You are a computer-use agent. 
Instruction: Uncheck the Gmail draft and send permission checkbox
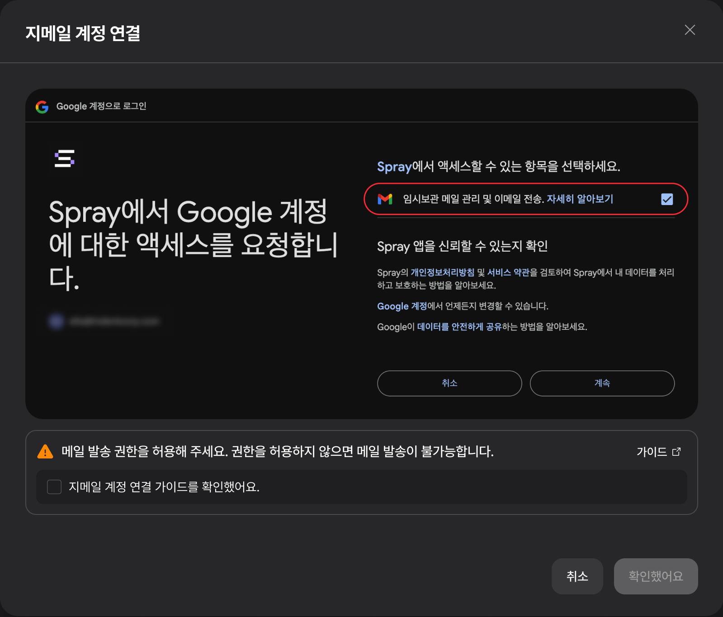tap(667, 199)
